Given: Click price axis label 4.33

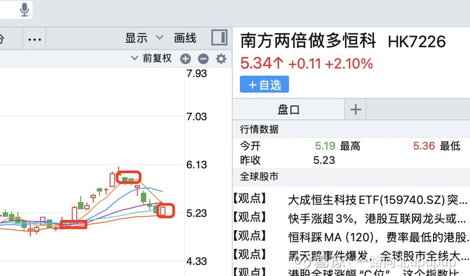Looking at the screenshot, I should (x=197, y=261).
